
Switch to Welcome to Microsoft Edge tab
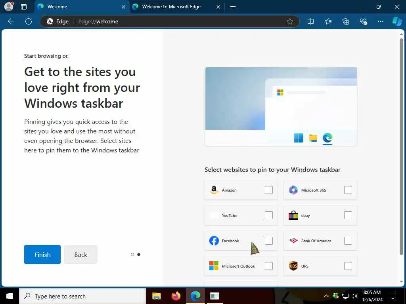(176, 7)
